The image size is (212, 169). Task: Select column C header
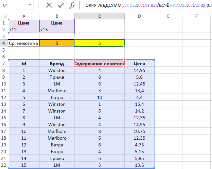100,16
